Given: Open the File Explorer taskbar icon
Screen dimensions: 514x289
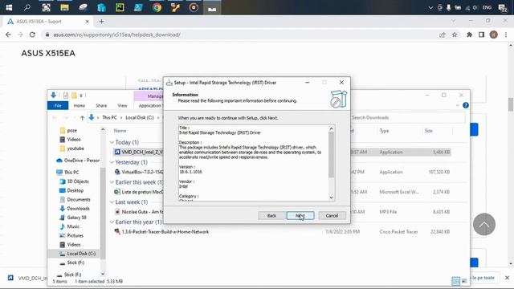Looking at the screenshot, I should coord(64,7).
